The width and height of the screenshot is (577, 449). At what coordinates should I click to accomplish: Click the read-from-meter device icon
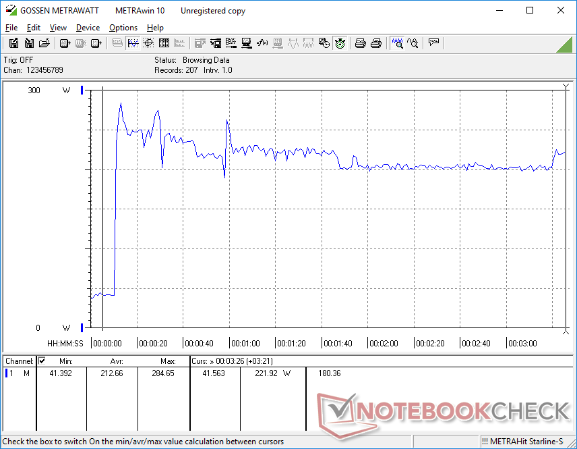[x=65, y=43]
